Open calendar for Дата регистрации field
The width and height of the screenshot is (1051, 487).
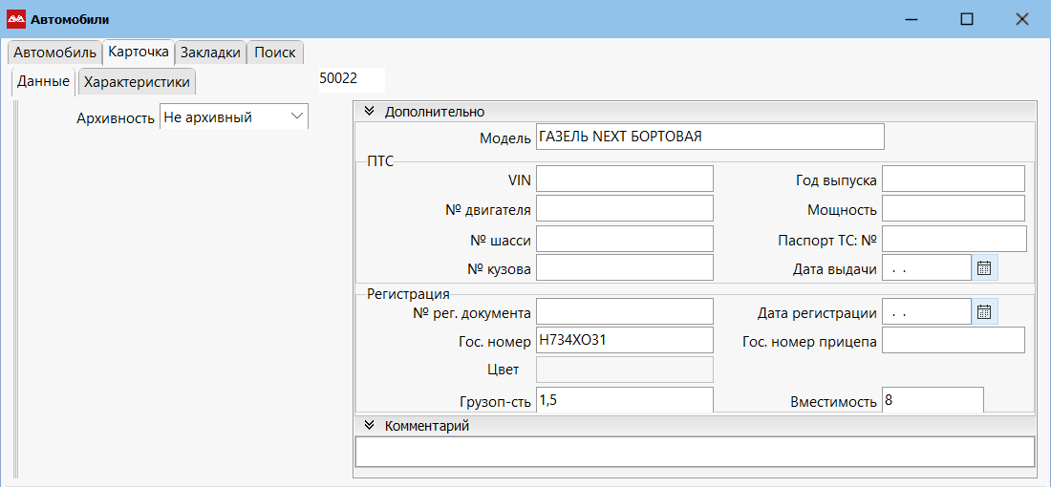[x=984, y=311]
